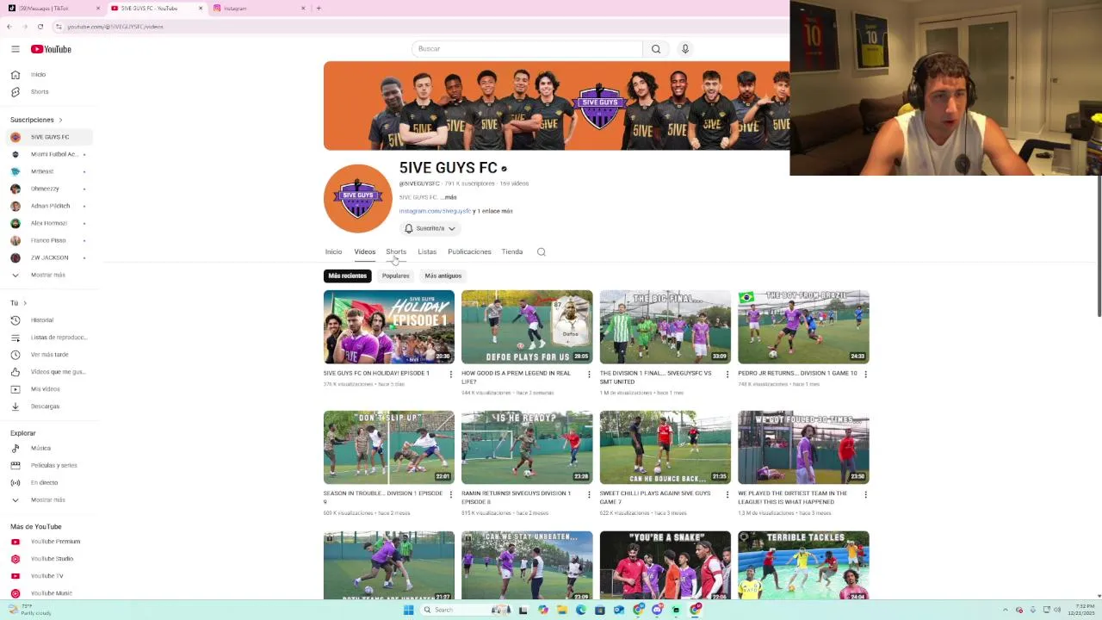
Task: Open Listas de reproducción in sidebar
Action: (x=48, y=338)
